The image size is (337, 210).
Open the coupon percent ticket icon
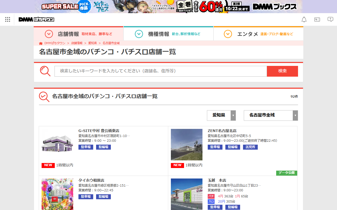pos(317,19)
